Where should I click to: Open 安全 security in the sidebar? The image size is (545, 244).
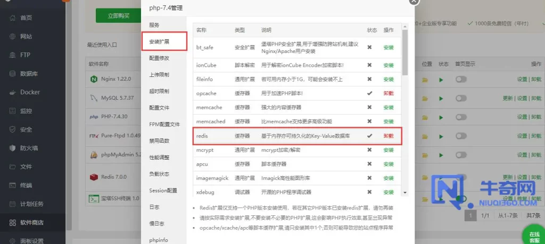point(26,129)
